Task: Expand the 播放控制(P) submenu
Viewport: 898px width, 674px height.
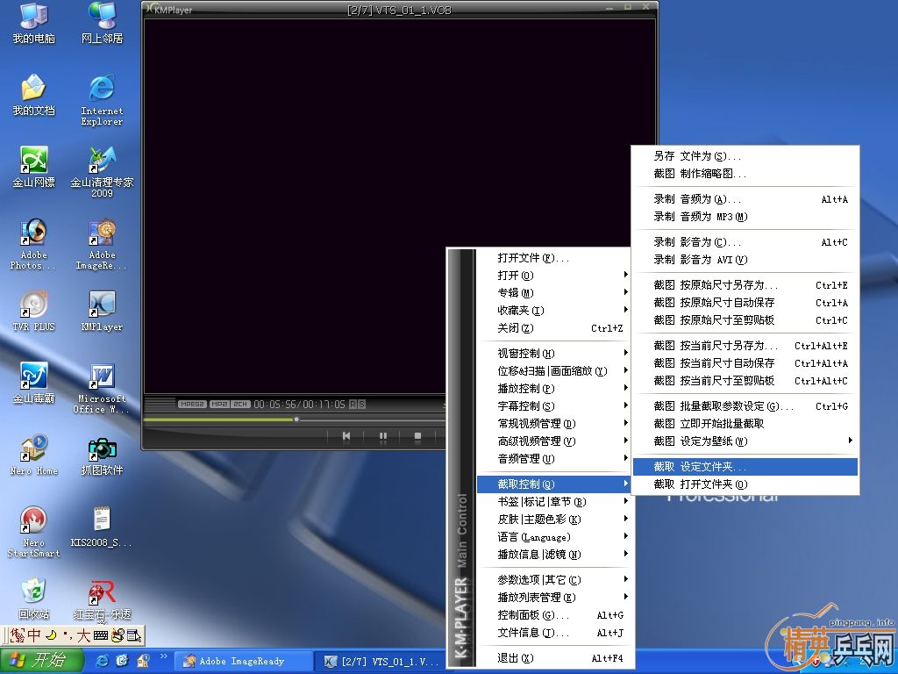Action: click(553, 389)
